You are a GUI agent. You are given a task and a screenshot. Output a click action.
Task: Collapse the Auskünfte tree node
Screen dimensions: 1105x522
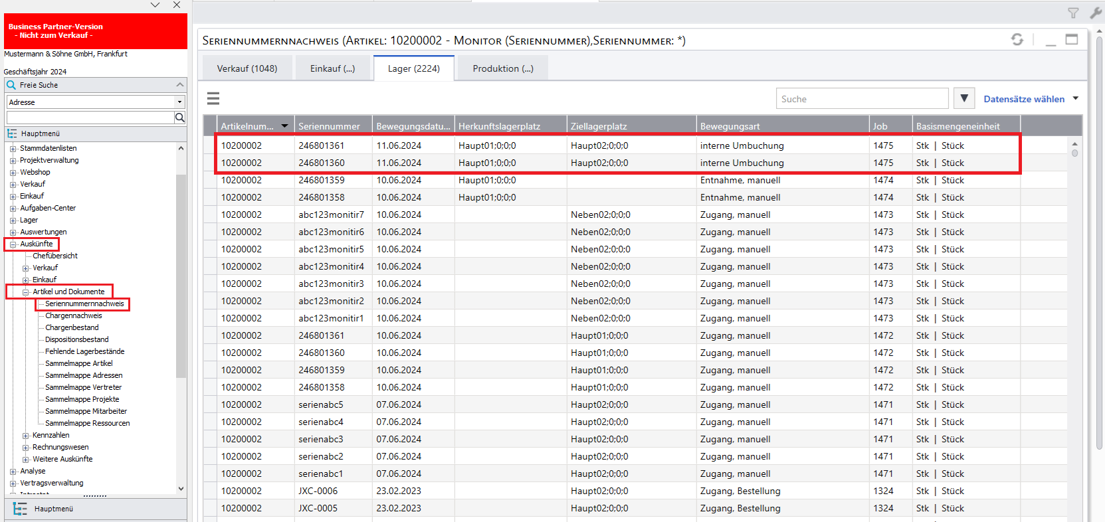(x=13, y=244)
